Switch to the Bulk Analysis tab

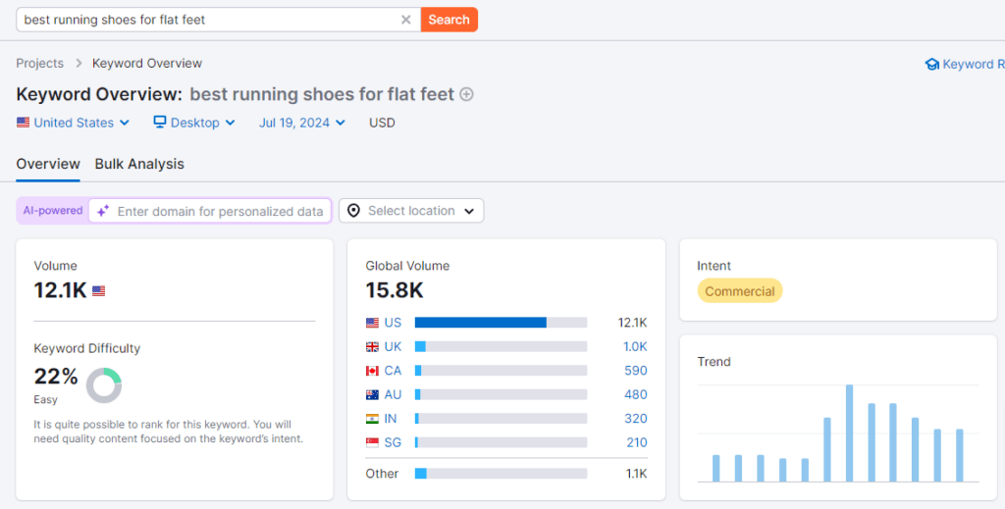point(139,164)
